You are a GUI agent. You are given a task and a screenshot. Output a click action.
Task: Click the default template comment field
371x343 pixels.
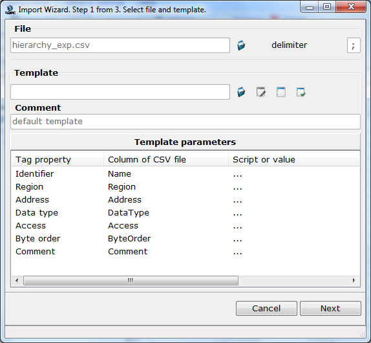(185, 122)
